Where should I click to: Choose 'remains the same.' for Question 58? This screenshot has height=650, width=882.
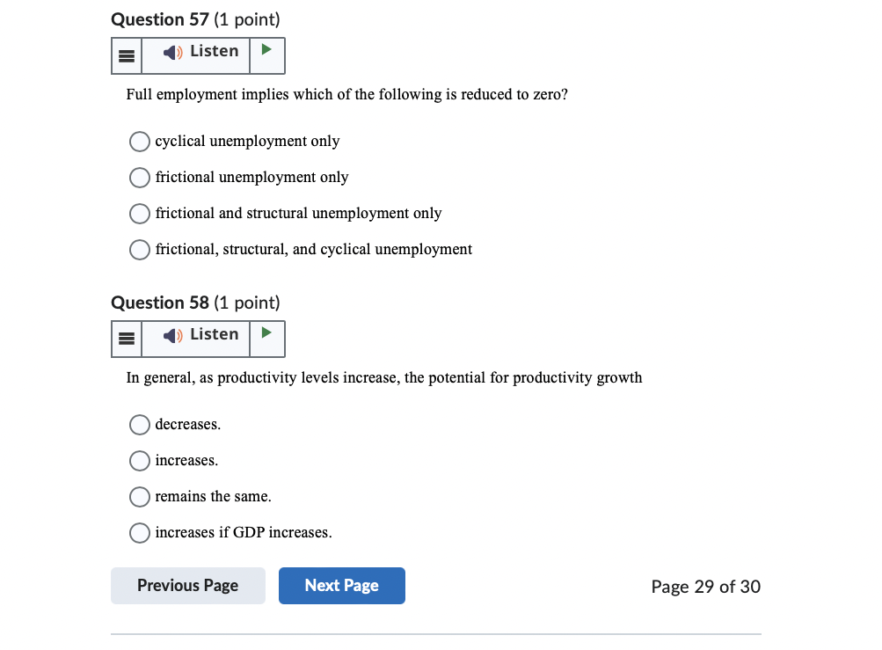click(139, 497)
